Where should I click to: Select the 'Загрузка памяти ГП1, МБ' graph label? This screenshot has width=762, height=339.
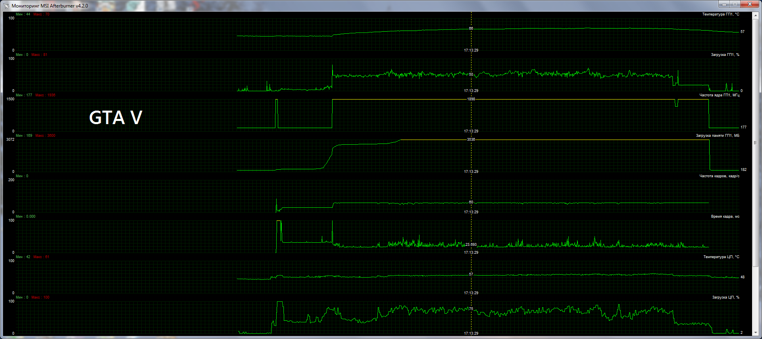(x=718, y=136)
